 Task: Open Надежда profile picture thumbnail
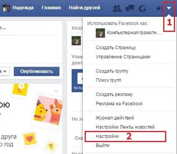click(6, 8)
